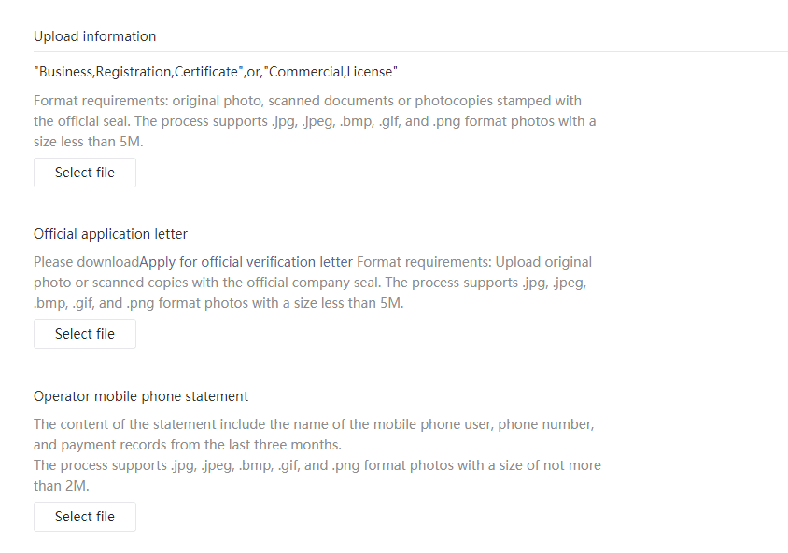
Task: Click the Upload information heading
Action: 95,36
